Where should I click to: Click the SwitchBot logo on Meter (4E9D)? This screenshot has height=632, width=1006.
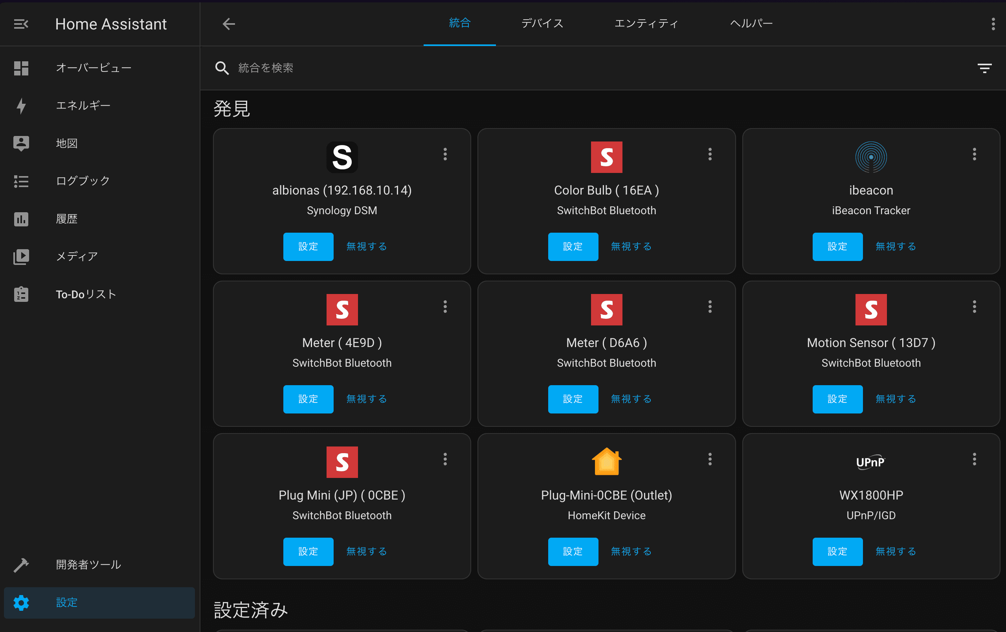342,310
